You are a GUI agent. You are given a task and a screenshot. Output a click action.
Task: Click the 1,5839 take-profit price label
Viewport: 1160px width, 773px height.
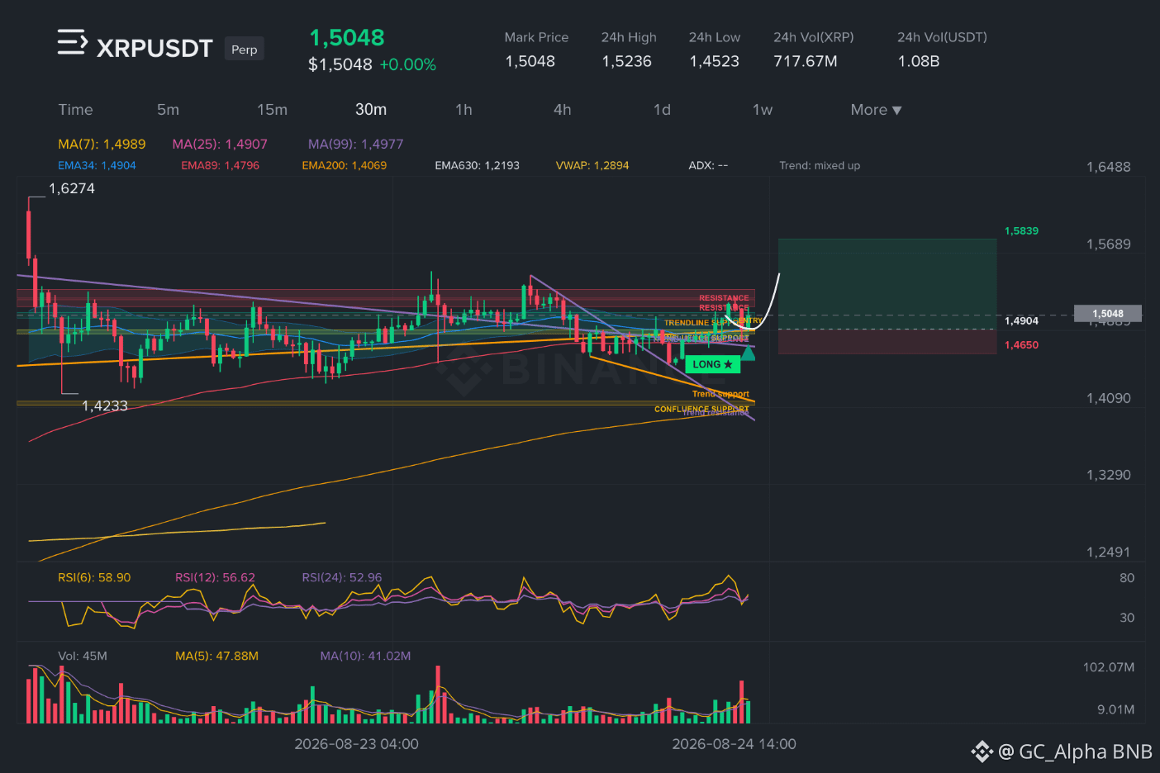[1021, 230]
